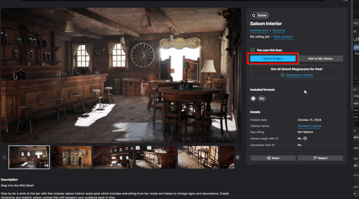Click the Unreal Engine format icon
359x199 pixels.
click(x=253, y=99)
